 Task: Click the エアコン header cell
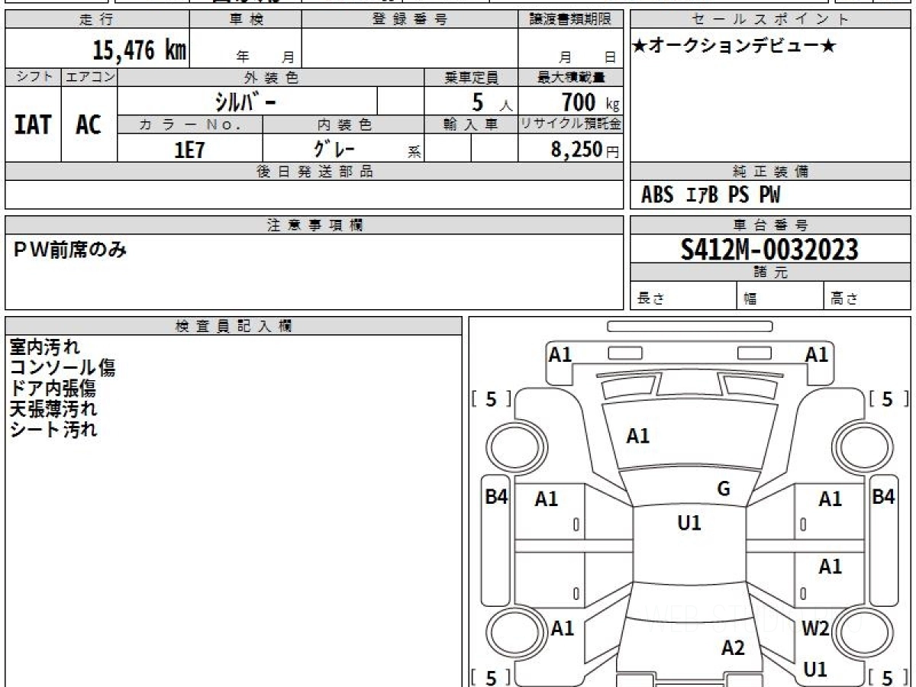pos(89,77)
